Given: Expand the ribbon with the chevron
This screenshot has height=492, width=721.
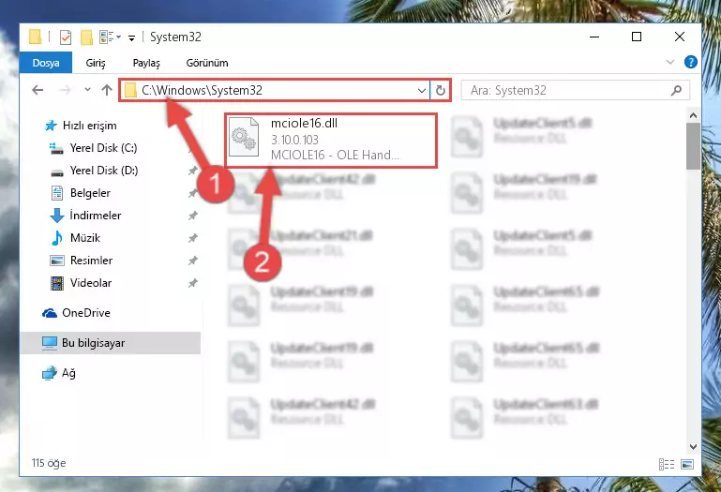Looking at the screenshot, I should (x=670, y=62).
